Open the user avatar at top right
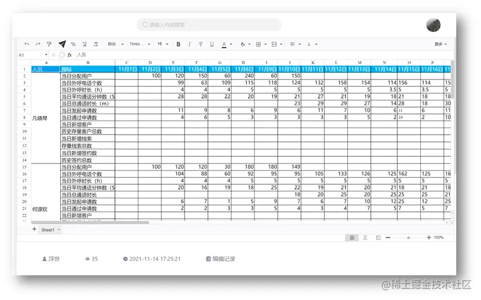Image resolution: width=481 pixels, height=300 pixels. coord(433,25)
